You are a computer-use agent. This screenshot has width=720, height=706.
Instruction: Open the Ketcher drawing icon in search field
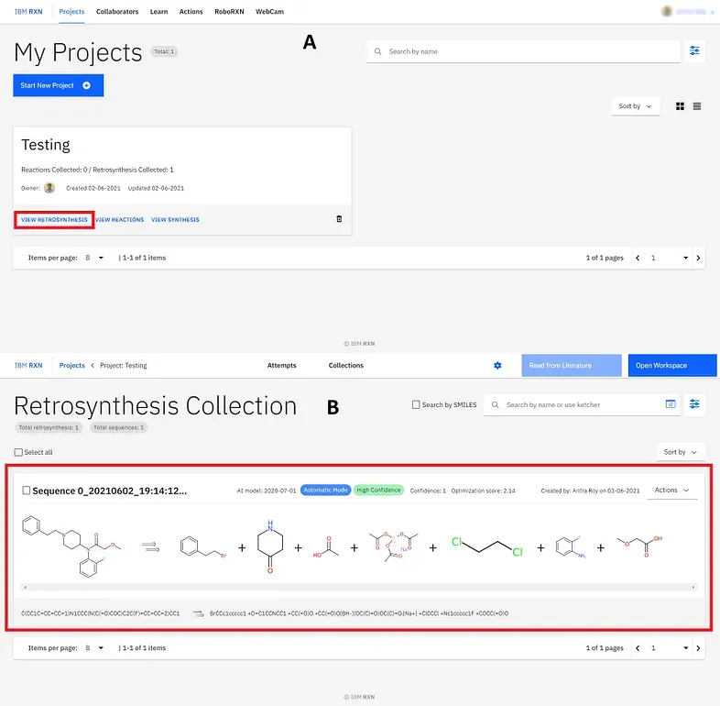[671, 404]
